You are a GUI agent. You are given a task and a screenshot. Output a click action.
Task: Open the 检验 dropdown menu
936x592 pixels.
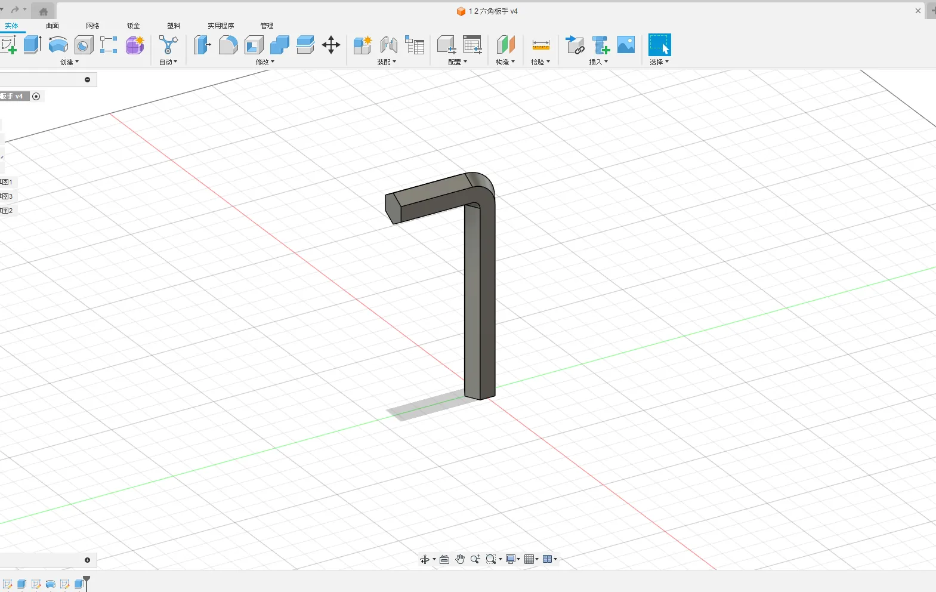tap(540, 62)
